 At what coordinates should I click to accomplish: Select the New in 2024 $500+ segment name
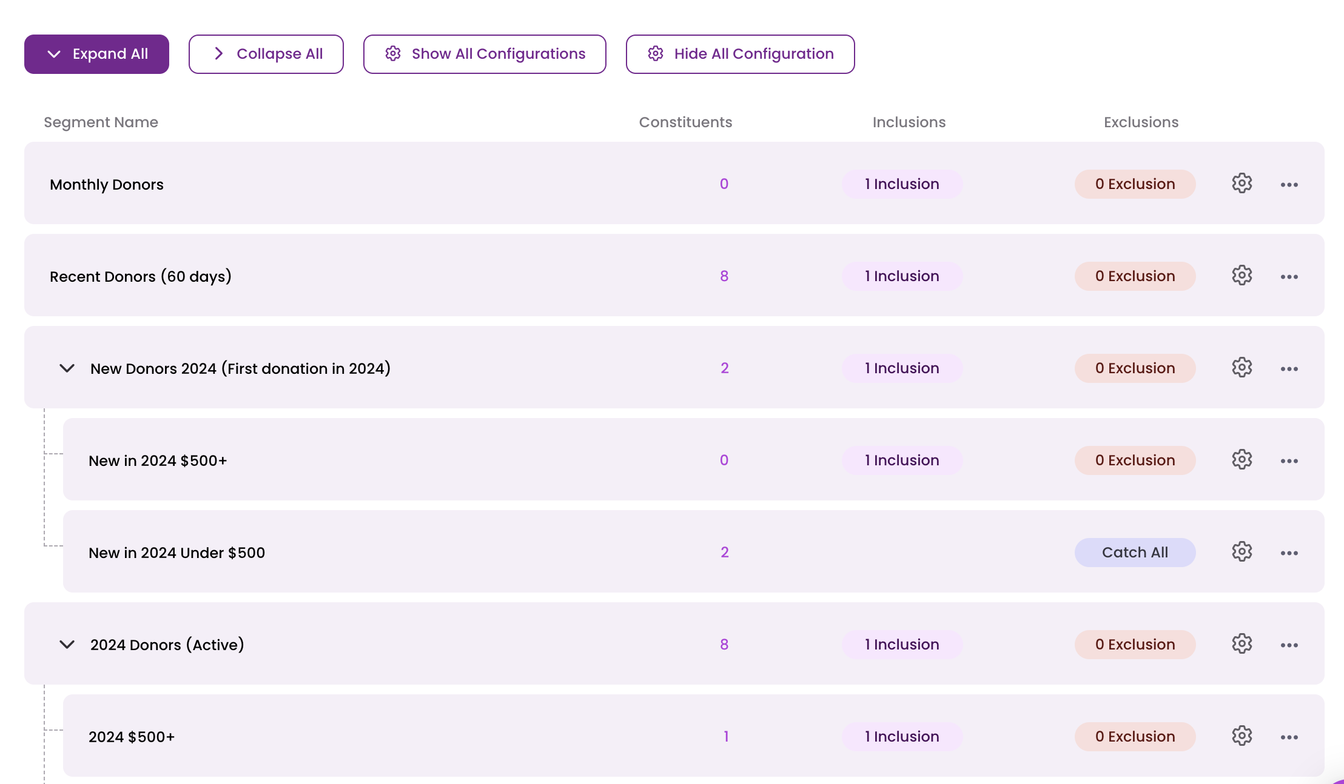(x=158, y=460)
